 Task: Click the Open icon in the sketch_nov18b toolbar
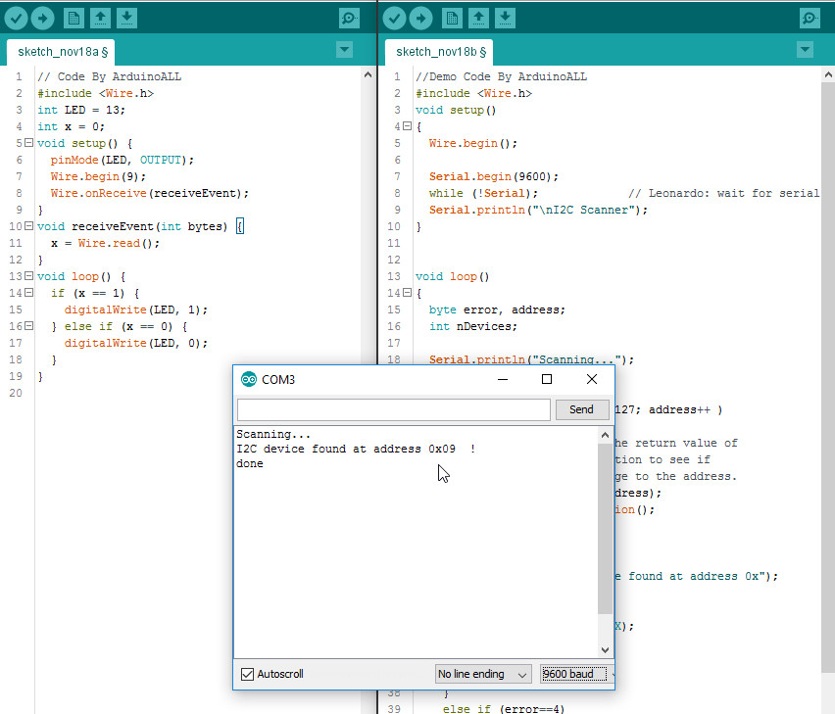(478, 18)
